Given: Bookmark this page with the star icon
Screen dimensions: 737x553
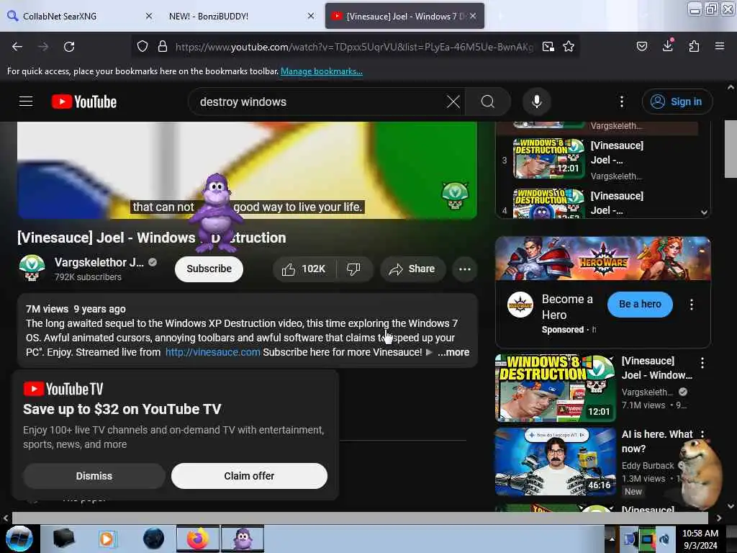Looking at the screenshot, I should point(569,47).
